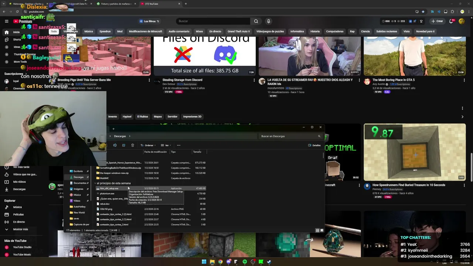Image resolution: width=473 pixels, height=266 pixels.
Task: Open Música under Explorar
Action: click(17, 207)
